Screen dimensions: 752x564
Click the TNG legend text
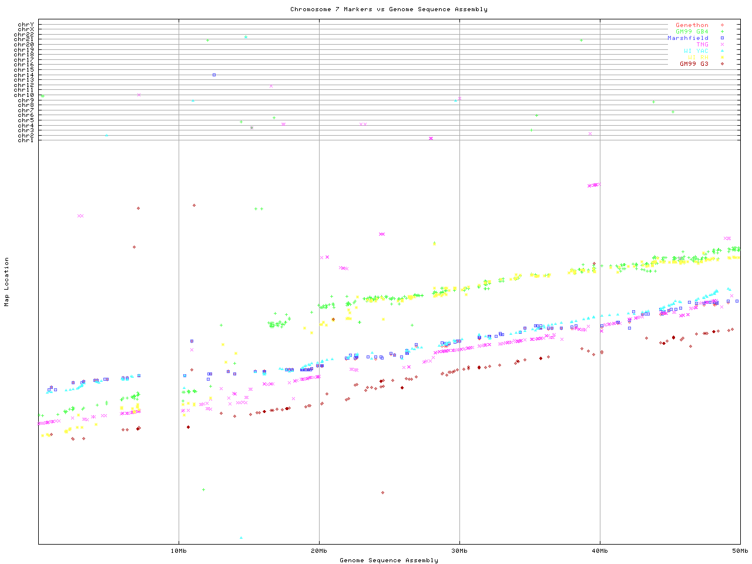702,45
